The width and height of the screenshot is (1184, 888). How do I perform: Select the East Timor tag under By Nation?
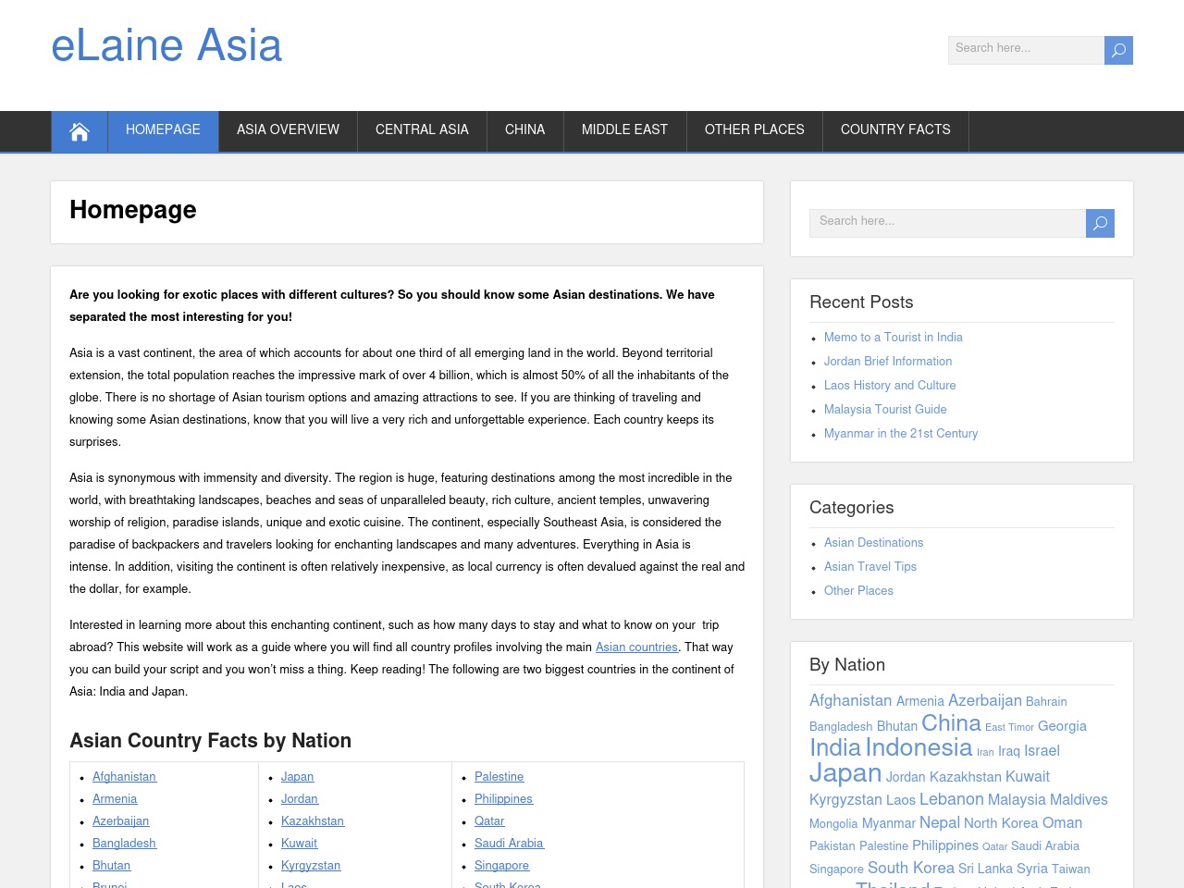point(1009,728)
